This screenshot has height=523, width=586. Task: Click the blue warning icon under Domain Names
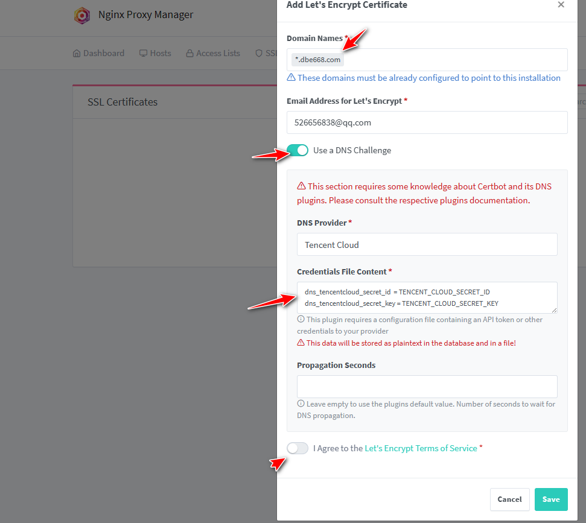(x=291, y=77)
